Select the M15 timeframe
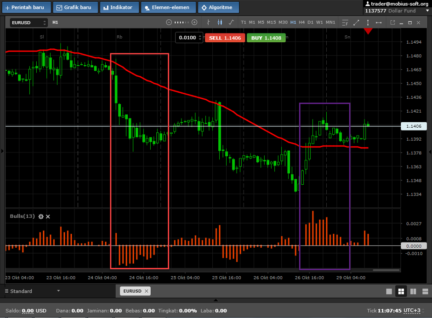 (271, 23)
